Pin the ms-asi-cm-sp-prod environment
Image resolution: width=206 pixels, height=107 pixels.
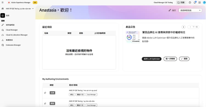pyautogui.click(x=45, y=93)
